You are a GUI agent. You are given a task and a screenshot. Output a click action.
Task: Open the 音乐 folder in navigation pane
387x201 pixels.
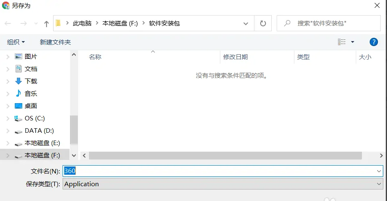(30, 94)
